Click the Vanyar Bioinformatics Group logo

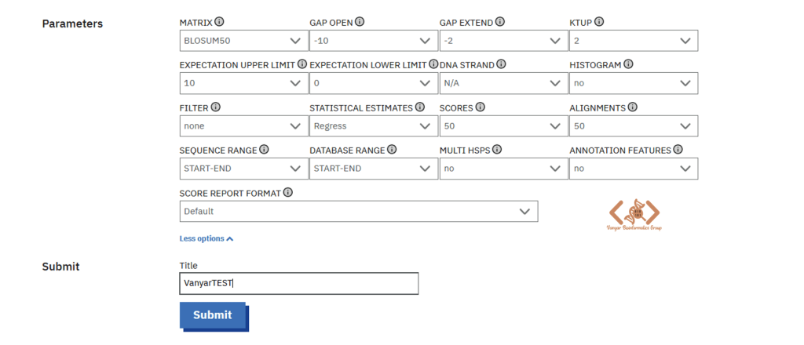click(x=634, y=214)
